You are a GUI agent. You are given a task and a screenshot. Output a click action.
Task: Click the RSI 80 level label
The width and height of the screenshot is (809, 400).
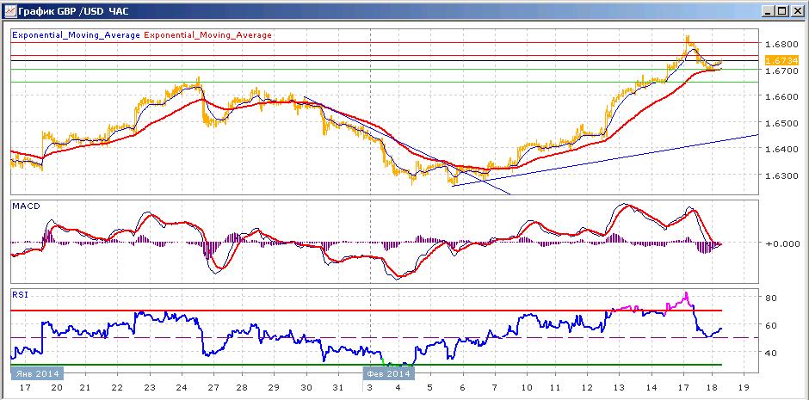tap(771, 298)
